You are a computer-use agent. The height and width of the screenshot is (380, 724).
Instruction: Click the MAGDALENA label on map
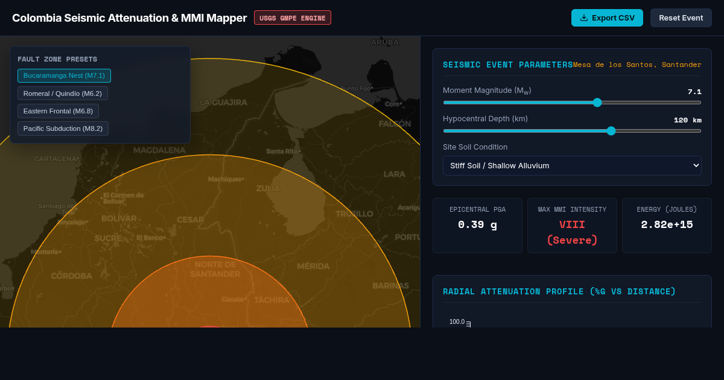[x=159, y=150]
